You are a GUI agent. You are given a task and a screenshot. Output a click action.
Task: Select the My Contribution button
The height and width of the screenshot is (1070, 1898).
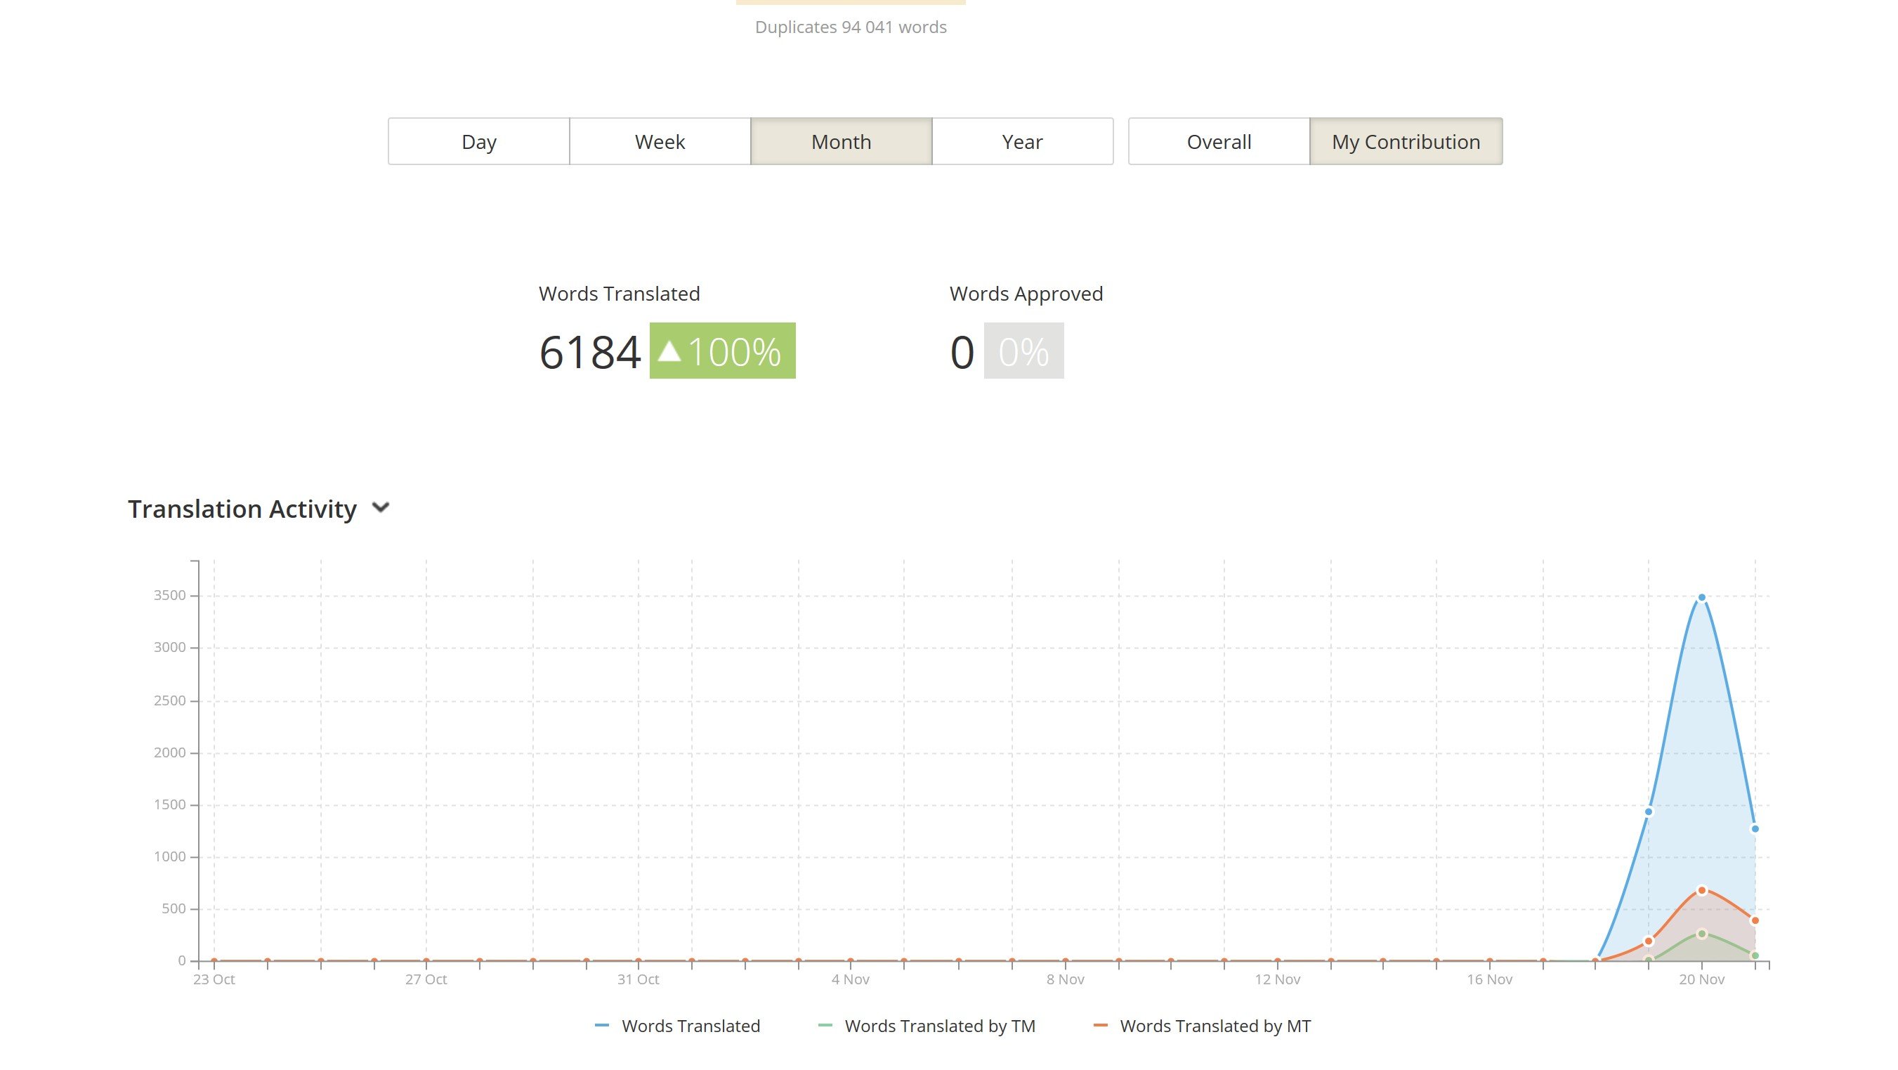coord(1405,141)
